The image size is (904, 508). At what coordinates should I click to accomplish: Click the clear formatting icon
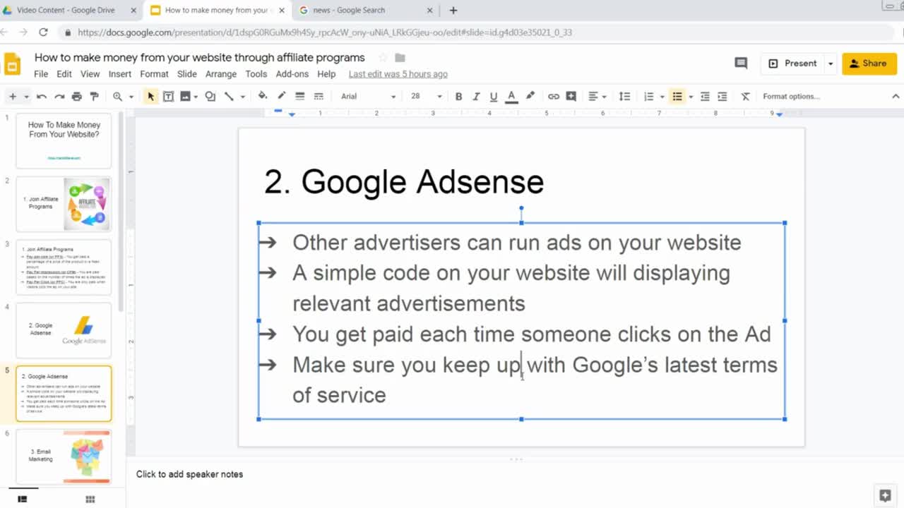(745, 97)
